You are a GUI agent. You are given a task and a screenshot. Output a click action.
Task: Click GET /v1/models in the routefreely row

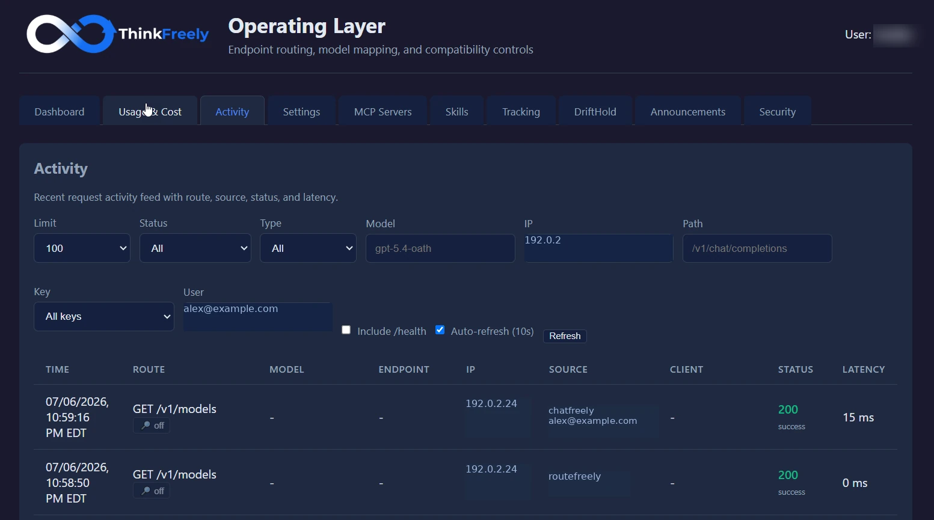tap(174, 474)
